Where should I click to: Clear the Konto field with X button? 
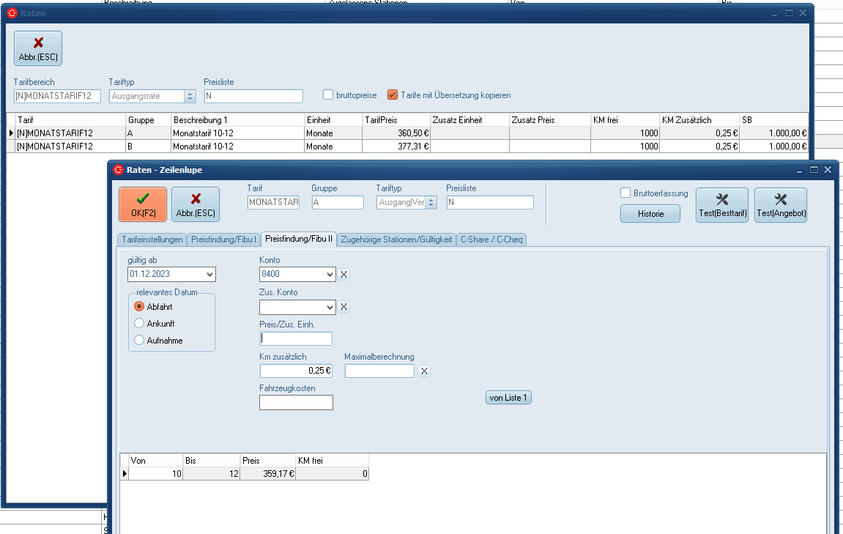click(x=344, y=275)
